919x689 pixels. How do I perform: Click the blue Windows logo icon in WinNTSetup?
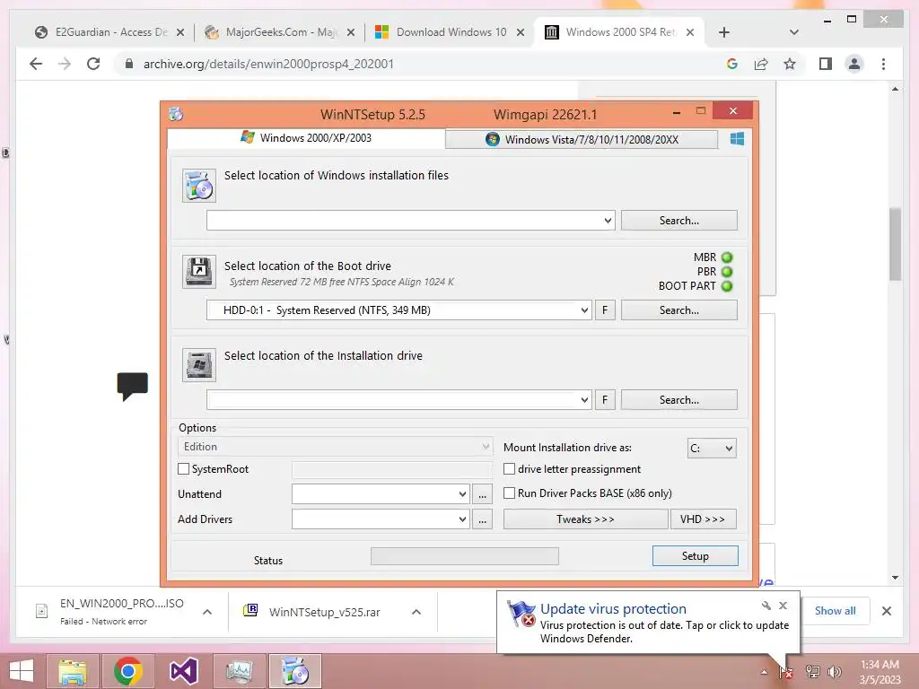(738, 139)
